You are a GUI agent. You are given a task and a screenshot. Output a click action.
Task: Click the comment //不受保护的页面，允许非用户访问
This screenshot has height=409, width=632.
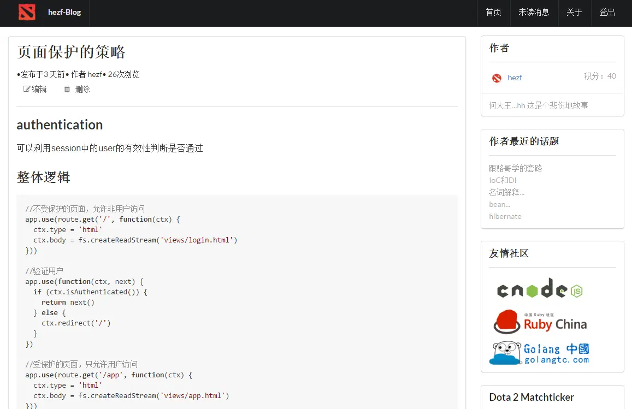[85, 209]
